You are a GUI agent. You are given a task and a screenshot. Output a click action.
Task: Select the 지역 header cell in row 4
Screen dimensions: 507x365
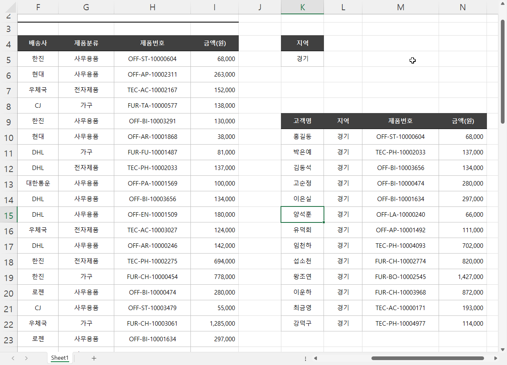[302, 43]
